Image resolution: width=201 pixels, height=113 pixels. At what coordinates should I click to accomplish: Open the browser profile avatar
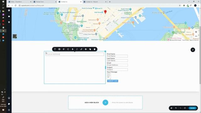[x=195, y=6]
